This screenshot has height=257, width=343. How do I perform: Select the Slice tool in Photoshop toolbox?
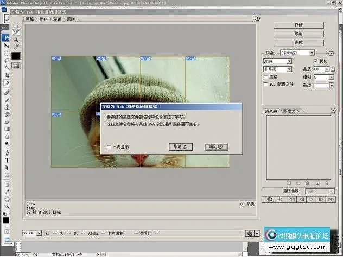click(7, 83)
